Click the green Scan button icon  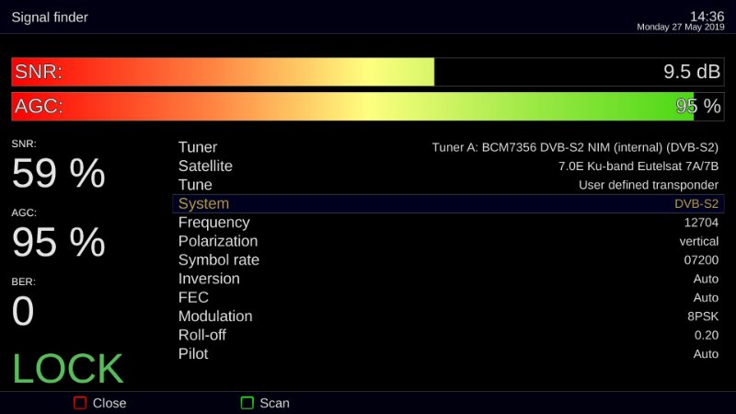247,403
